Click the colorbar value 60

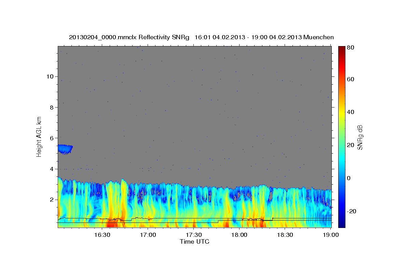click(350, 79)
